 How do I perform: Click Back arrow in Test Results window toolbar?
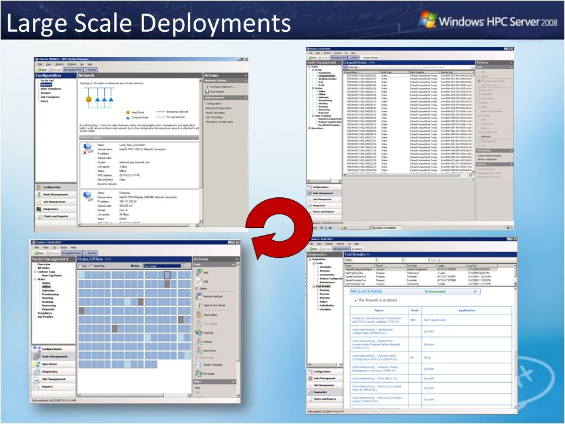310,249
